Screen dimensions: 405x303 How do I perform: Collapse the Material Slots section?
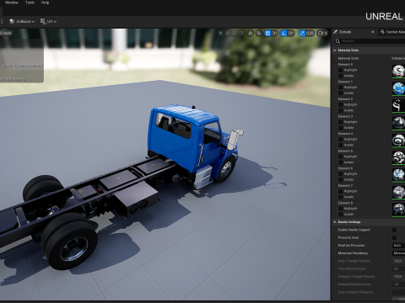[x=335, y=50]
